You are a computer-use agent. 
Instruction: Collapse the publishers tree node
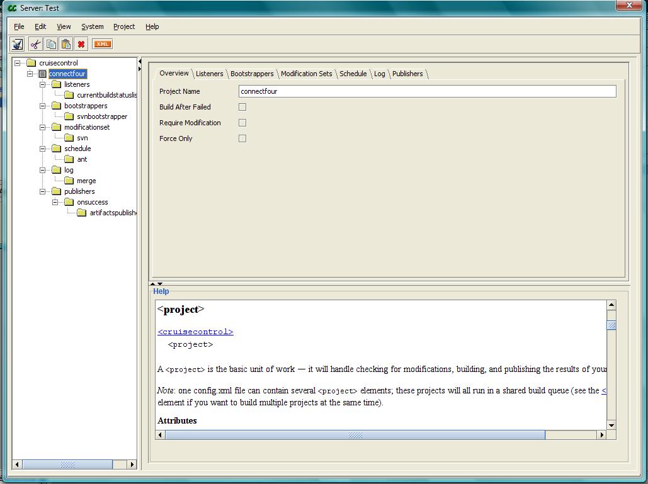(43, 191)
